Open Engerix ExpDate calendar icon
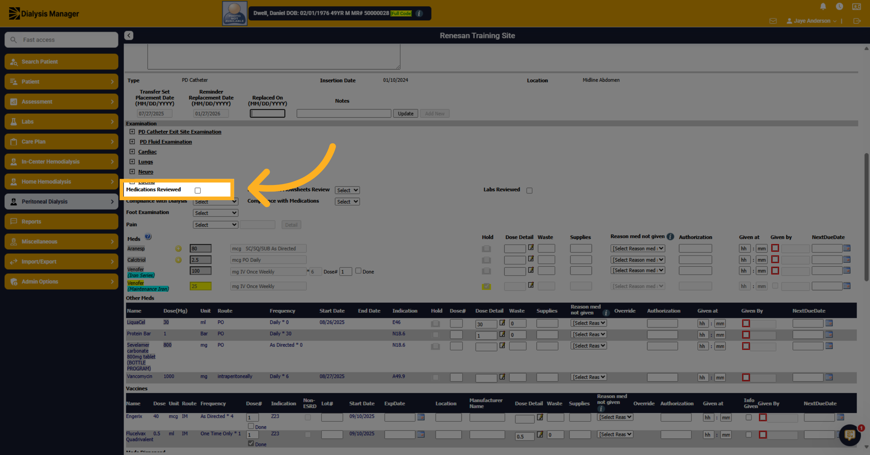Image resolution: width=870 pixels, height=455 pixels. point(420,417)
